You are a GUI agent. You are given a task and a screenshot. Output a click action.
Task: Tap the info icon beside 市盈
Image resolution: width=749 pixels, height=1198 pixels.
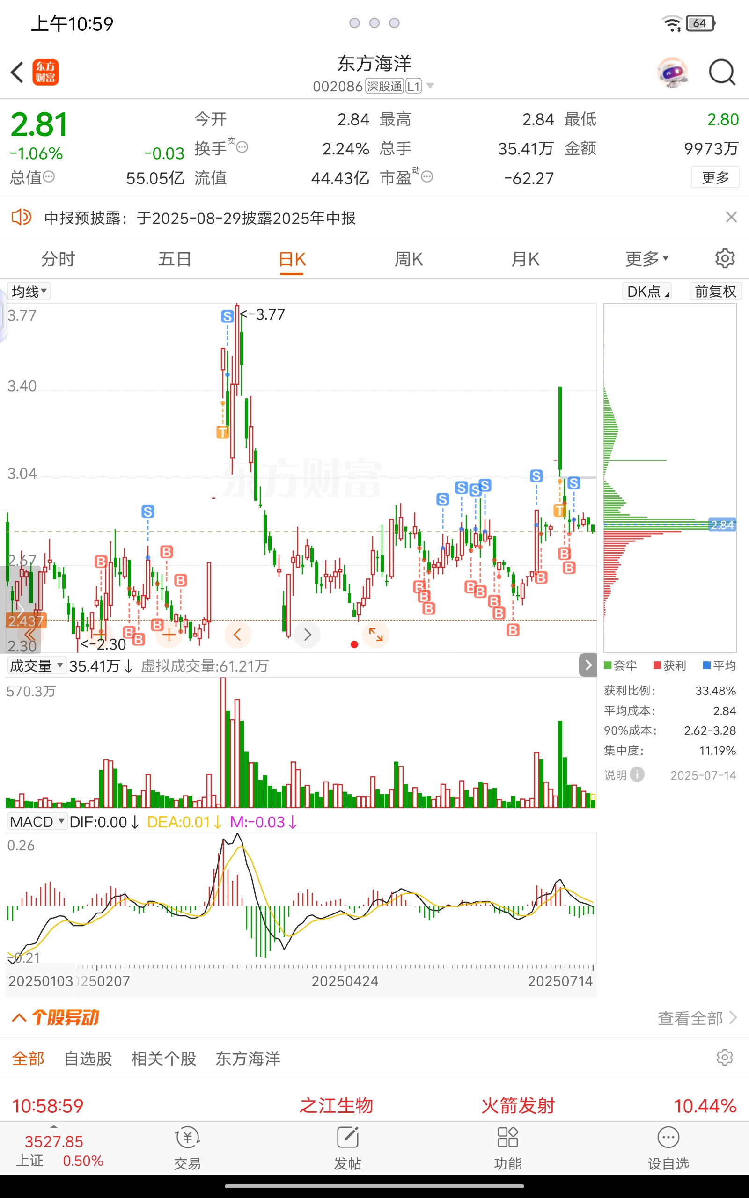pos(427,176)
